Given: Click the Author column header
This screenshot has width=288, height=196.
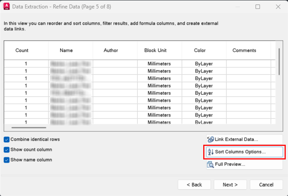Looking at the screenshot, I should coord(111,50).
